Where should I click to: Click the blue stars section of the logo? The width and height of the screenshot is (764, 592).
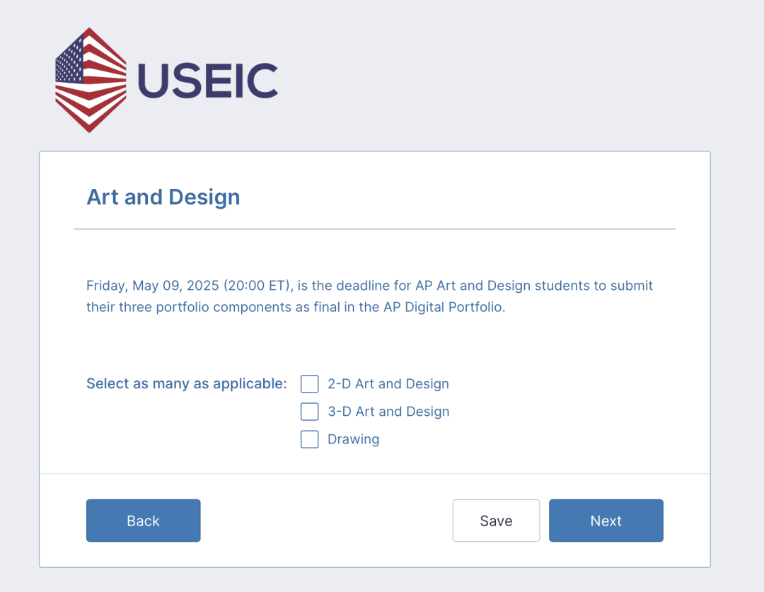(69, 61)
